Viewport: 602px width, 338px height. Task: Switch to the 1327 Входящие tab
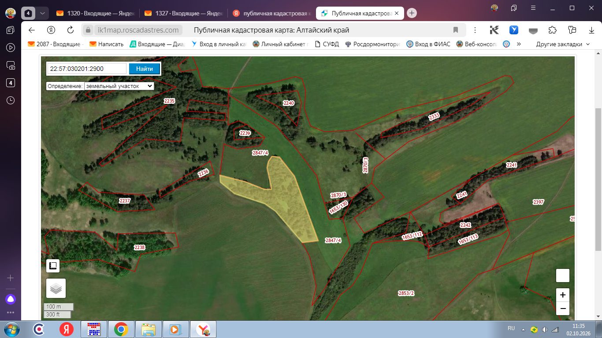(x=184, y=13)
